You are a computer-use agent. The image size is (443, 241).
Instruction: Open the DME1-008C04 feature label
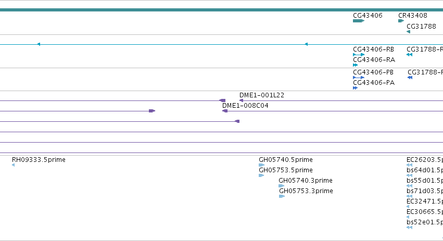(x=245, y=106)
